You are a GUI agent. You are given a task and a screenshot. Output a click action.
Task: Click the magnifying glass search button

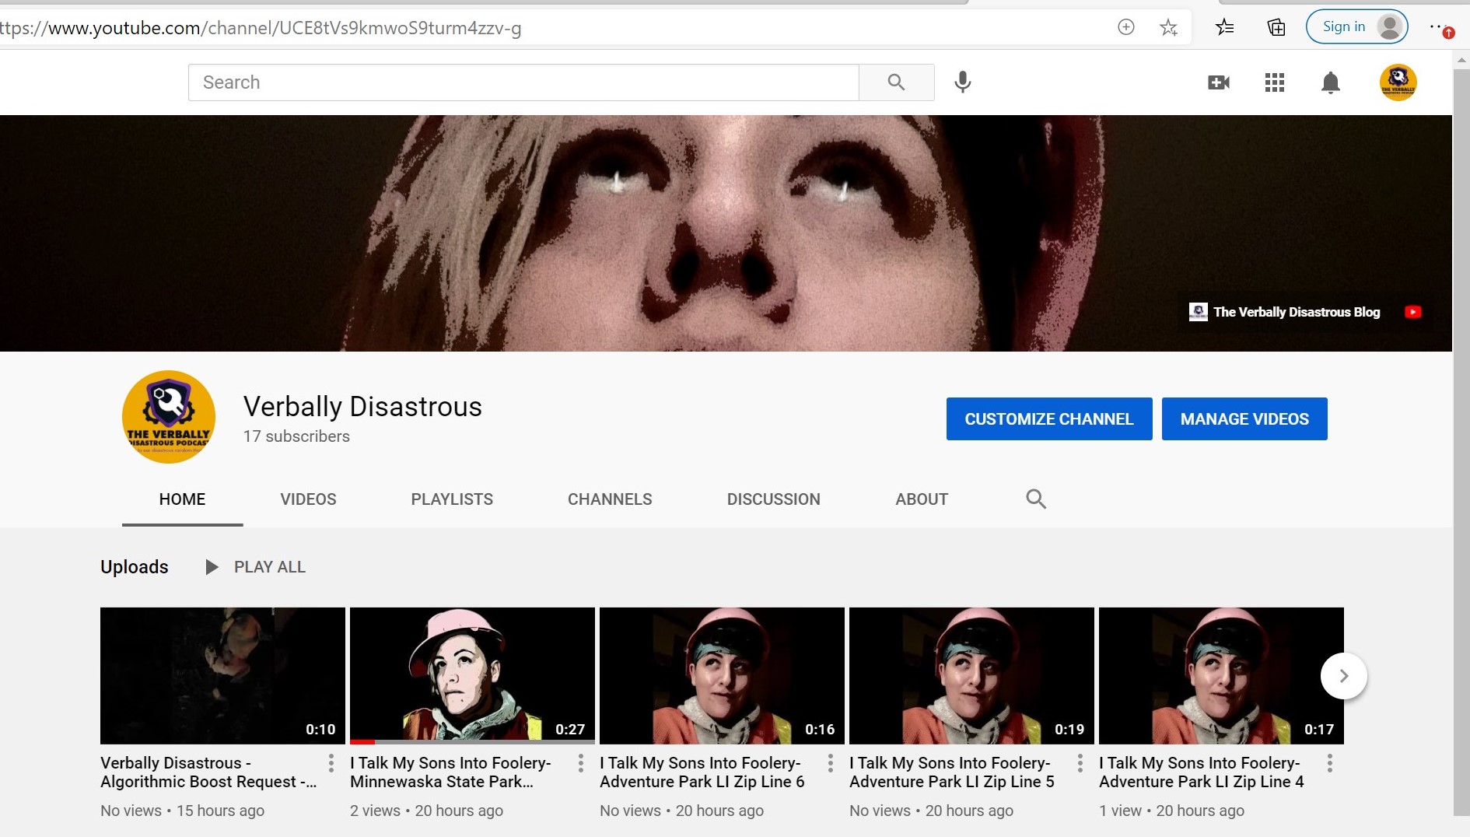896,82
